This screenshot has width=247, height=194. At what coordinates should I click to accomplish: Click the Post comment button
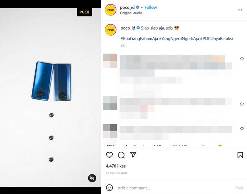point(239,188)
